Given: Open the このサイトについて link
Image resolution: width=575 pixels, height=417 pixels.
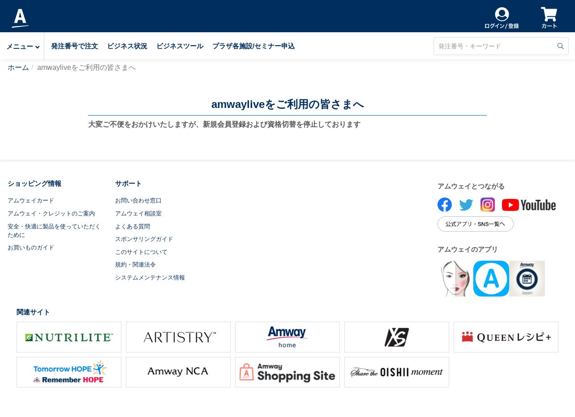Looking at the screenshot, I should pos(141,252).
